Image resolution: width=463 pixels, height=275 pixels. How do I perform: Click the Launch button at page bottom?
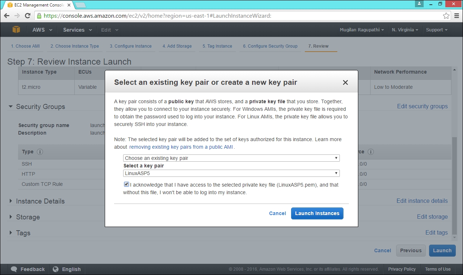(442, 250)
